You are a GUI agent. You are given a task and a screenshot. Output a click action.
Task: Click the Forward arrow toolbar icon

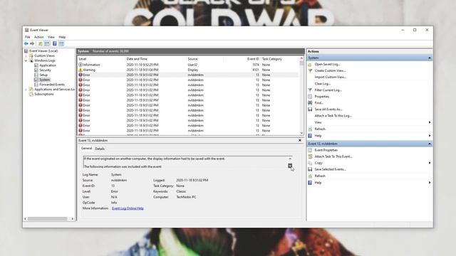(32, 43)
